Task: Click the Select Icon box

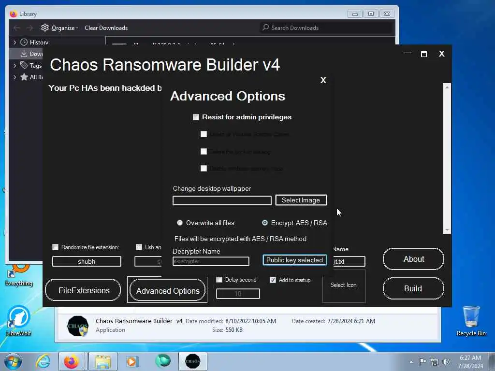Action: pyautogui.click(x=344, y=285)
